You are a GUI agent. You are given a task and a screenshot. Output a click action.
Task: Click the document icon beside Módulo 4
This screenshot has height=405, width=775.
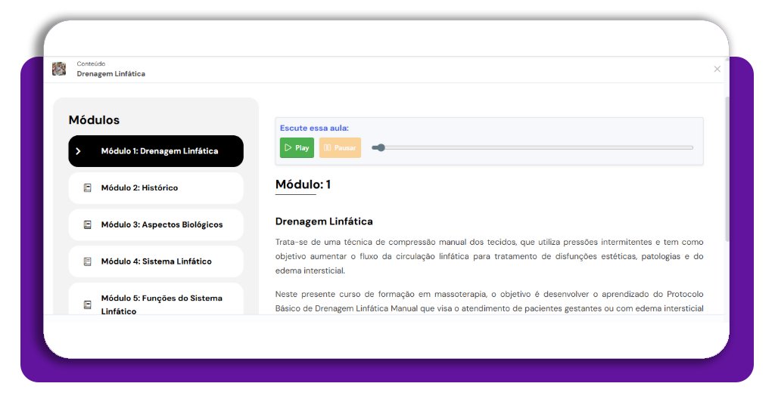87,261
